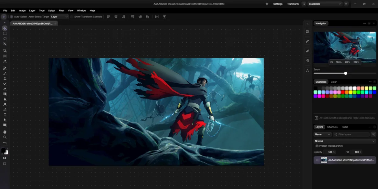The image size is (378, 189).
Task: Enable Show Transform Controls checkbox
Action: 72,16
